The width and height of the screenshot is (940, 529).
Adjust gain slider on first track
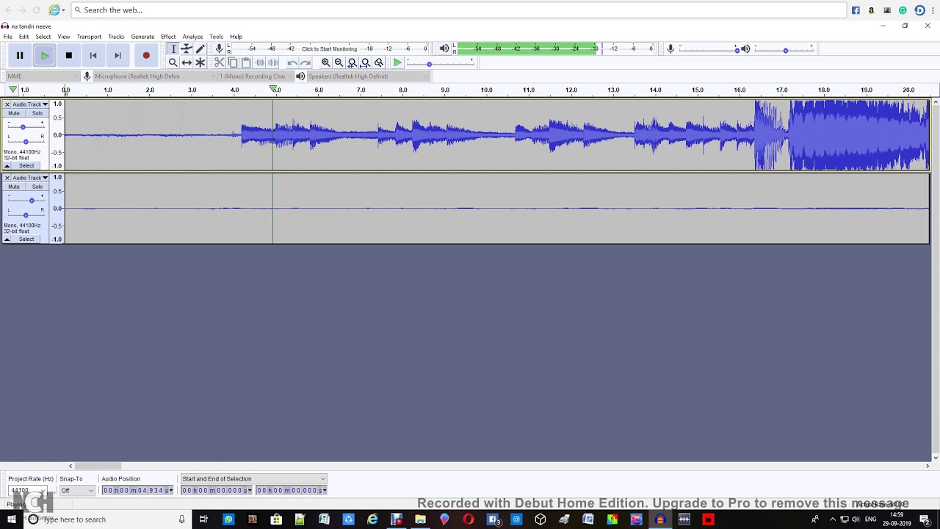[23, 126]
